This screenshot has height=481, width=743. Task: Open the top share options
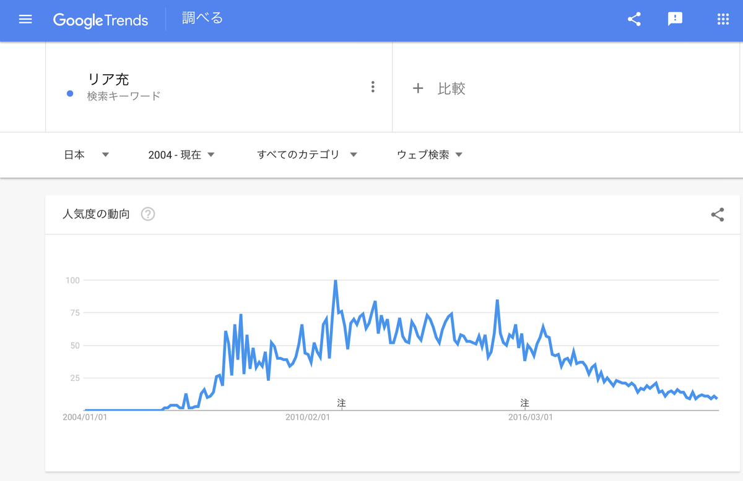(x=633, y=19)
